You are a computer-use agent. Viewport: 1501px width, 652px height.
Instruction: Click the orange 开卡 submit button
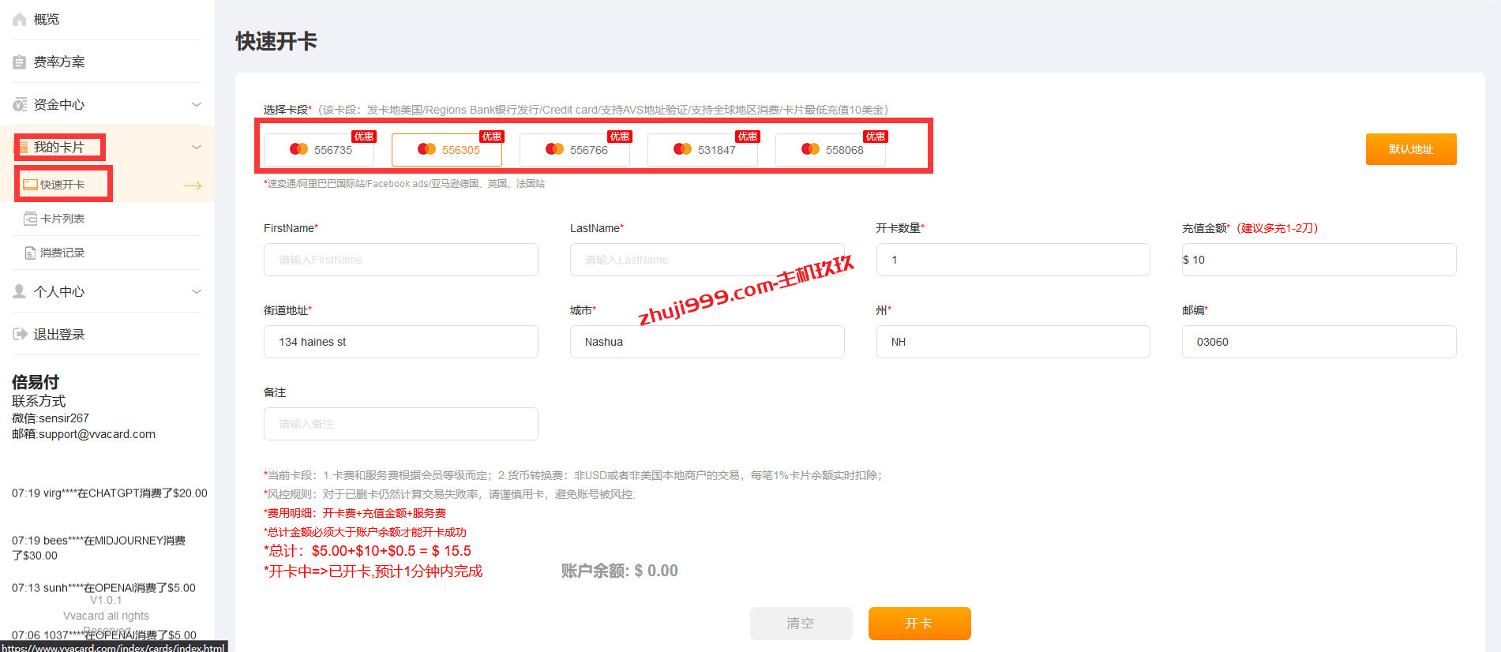point(920,624)
